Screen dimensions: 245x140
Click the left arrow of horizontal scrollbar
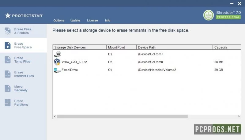point(55,116)
